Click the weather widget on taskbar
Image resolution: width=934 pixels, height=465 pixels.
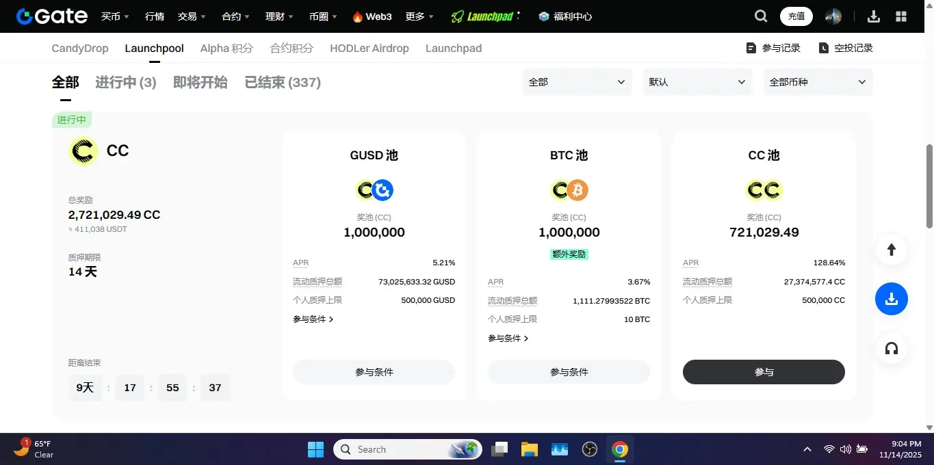click(34, 449)
